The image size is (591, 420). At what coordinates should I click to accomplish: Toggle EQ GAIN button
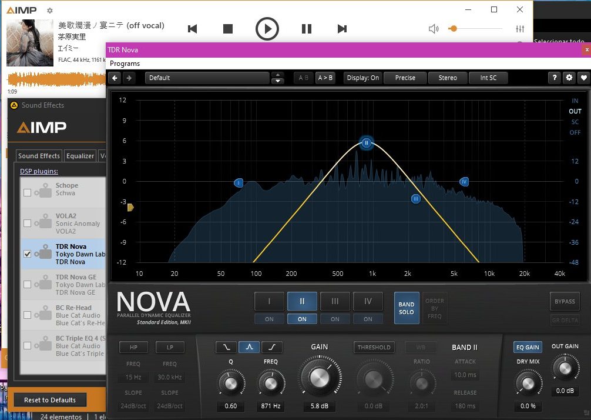528,347
